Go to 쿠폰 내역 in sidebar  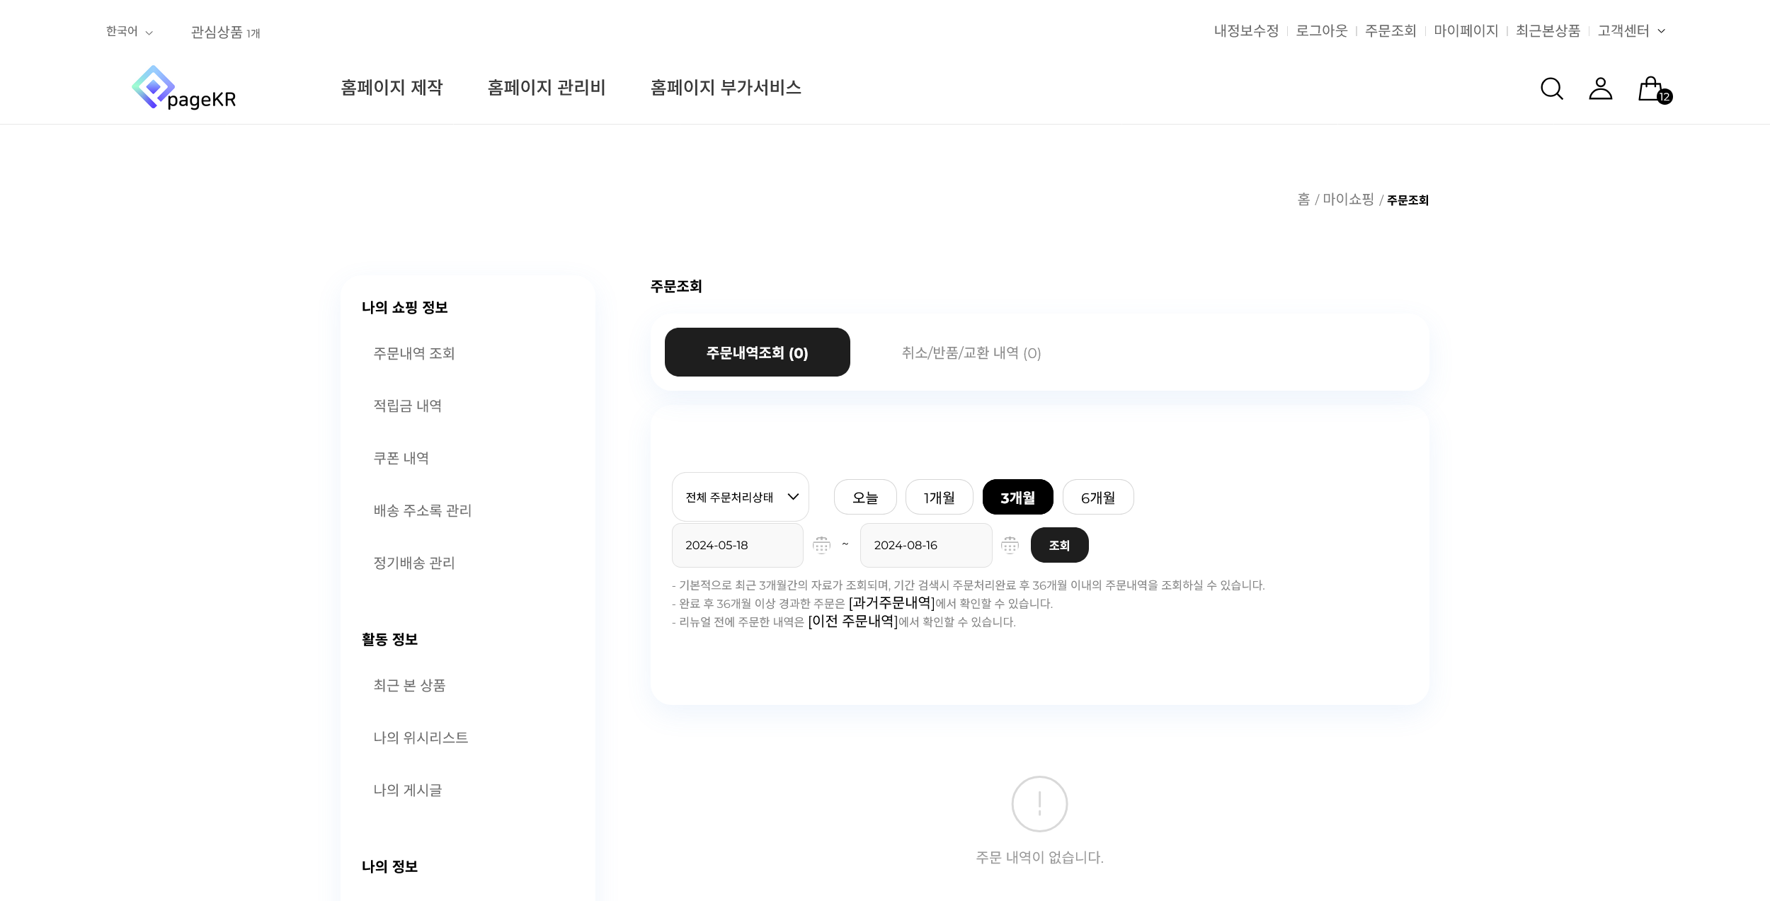(x=401, y=458)
